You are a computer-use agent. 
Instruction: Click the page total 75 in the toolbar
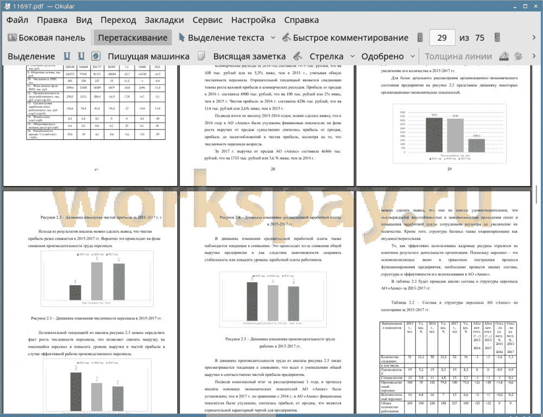click(x=479, y=38)
